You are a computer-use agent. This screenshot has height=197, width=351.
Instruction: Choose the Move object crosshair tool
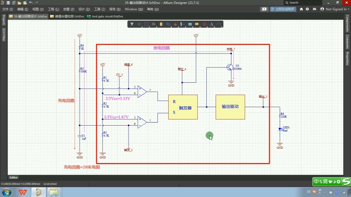click(139, 24)
